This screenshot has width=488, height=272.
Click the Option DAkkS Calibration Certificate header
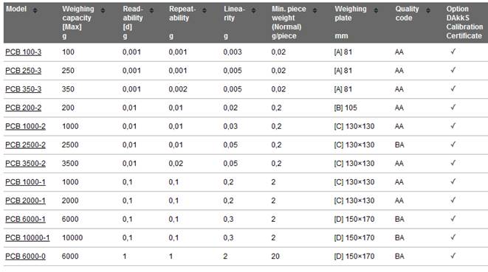[x=464, y=22]
